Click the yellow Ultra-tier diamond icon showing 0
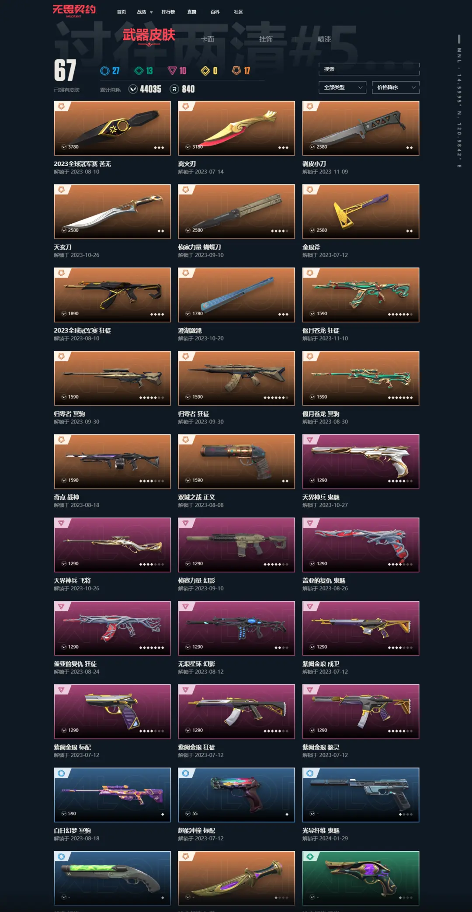Screen dimensions: 472x912 (205, 71)
